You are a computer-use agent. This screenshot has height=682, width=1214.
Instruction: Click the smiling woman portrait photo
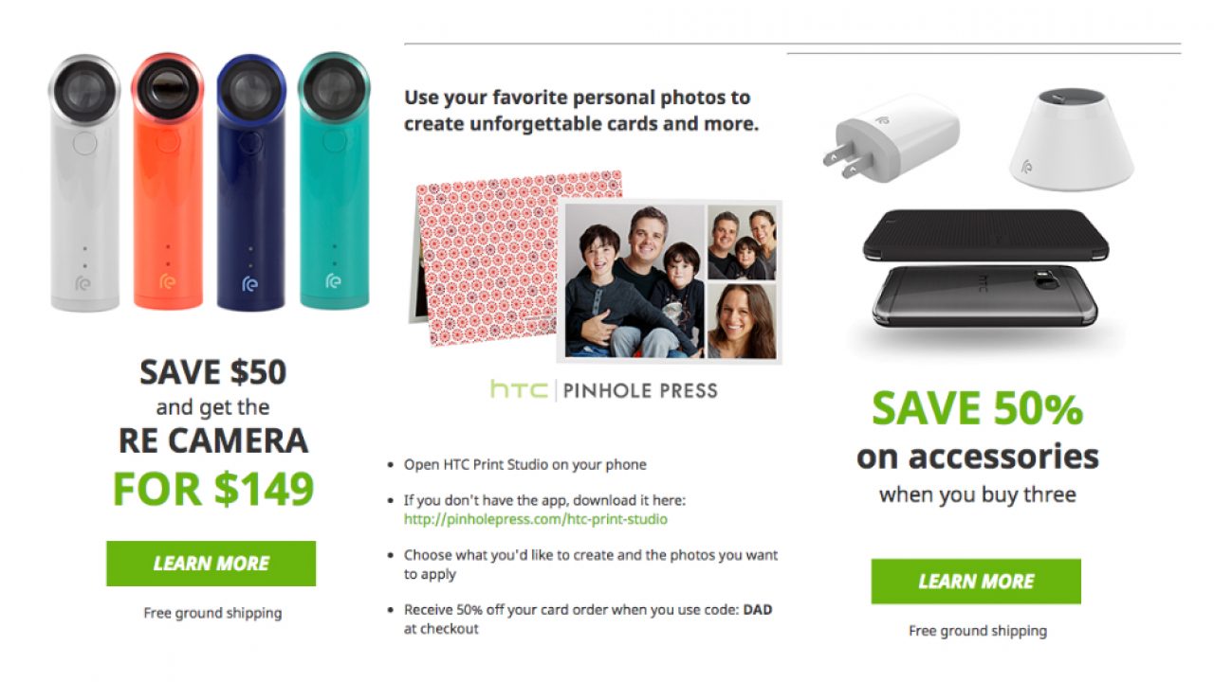pyautogui.click(x=741, y=320)
